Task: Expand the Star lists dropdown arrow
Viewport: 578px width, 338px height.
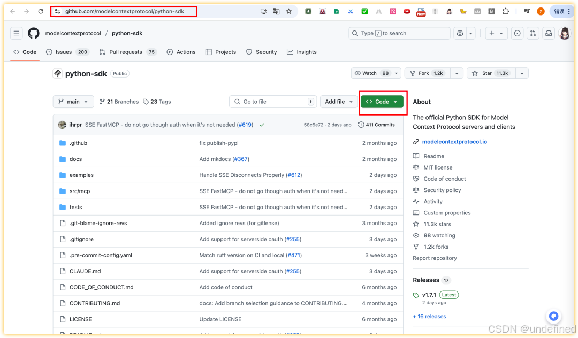Action: click(x=522, y=73)
